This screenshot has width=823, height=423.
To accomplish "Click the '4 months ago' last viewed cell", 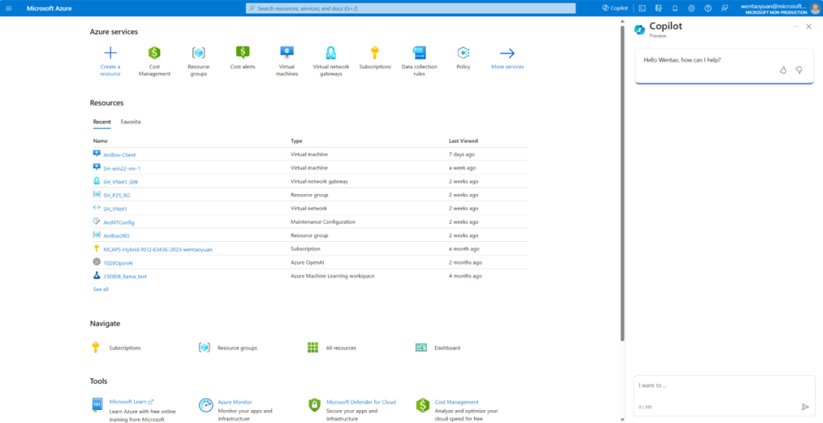I will coord(465,275).
